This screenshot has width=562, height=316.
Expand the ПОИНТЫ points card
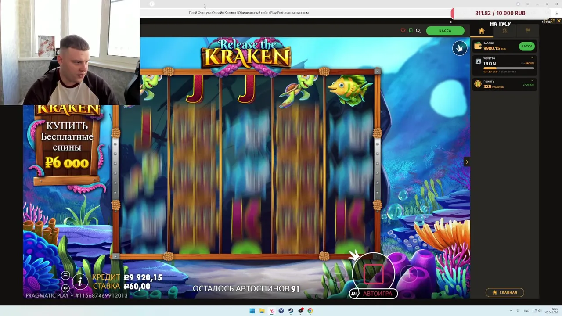[532, 81]
